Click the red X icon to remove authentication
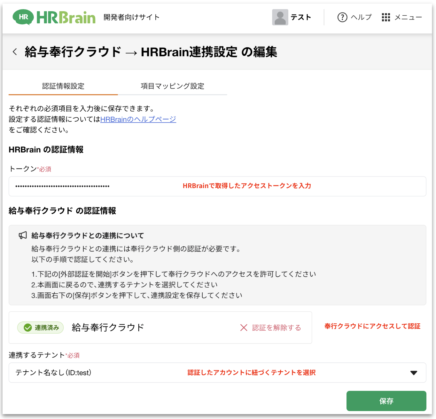Image resolution: width=436 pixels, height=419 pixels. tap(244, 328)
